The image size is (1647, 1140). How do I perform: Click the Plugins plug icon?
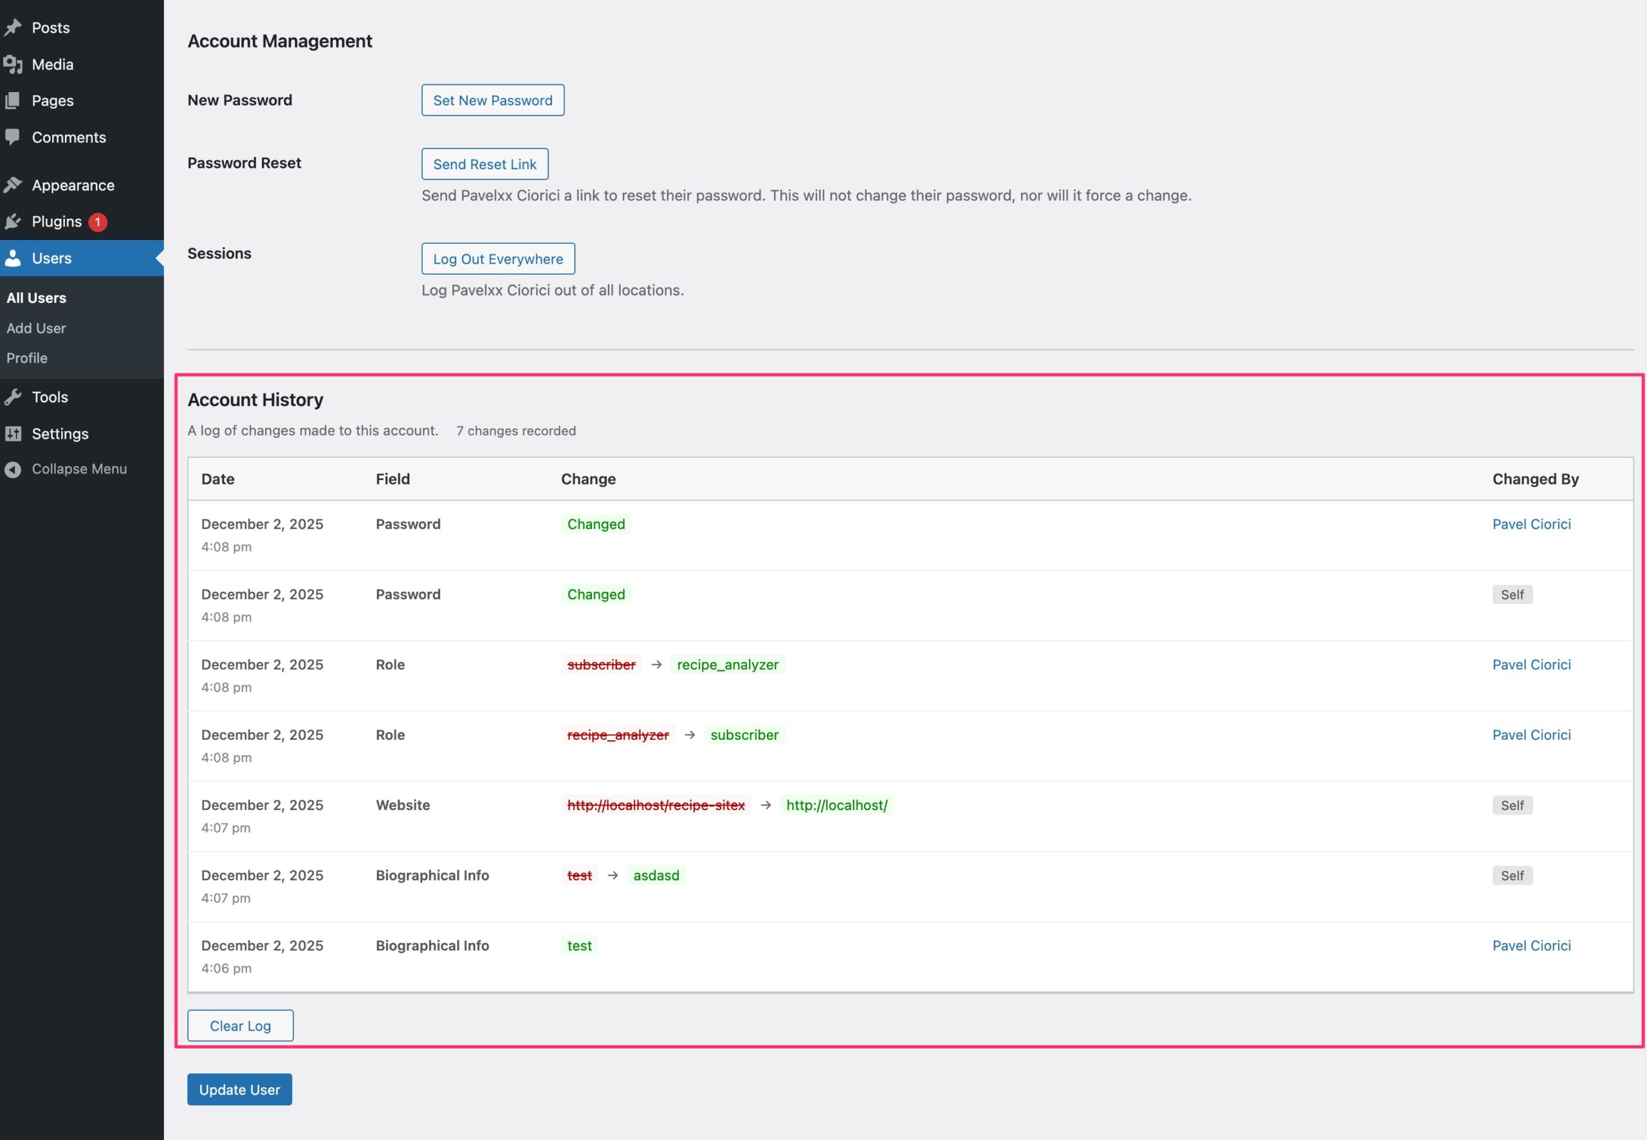coord(13,221)
